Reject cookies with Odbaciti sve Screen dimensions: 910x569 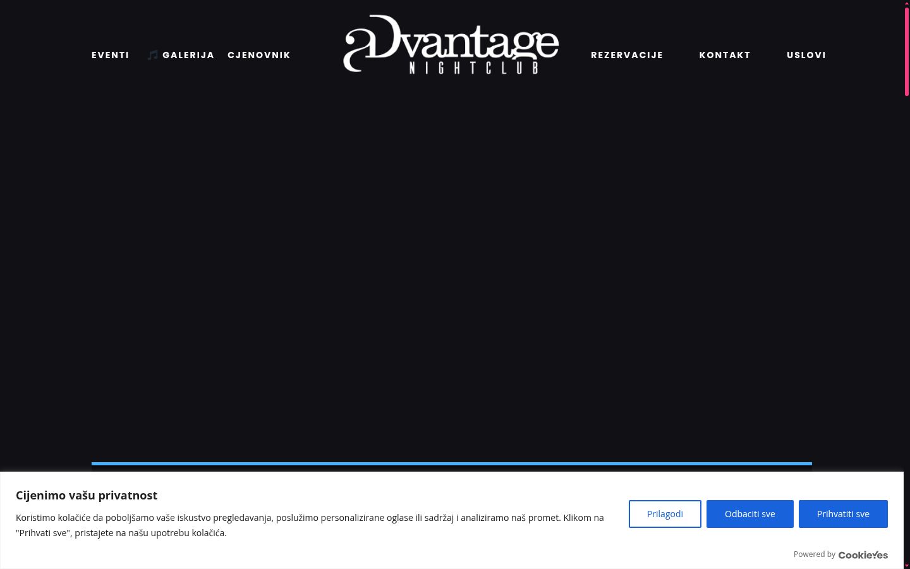(x=750, y=514)
